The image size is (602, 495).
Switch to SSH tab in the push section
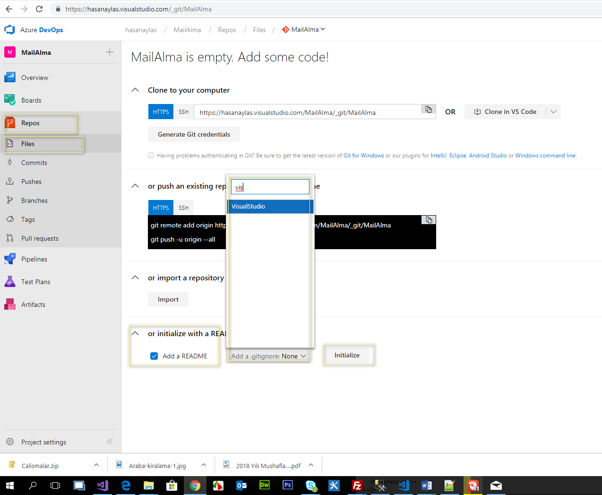[x=184, y=208]
